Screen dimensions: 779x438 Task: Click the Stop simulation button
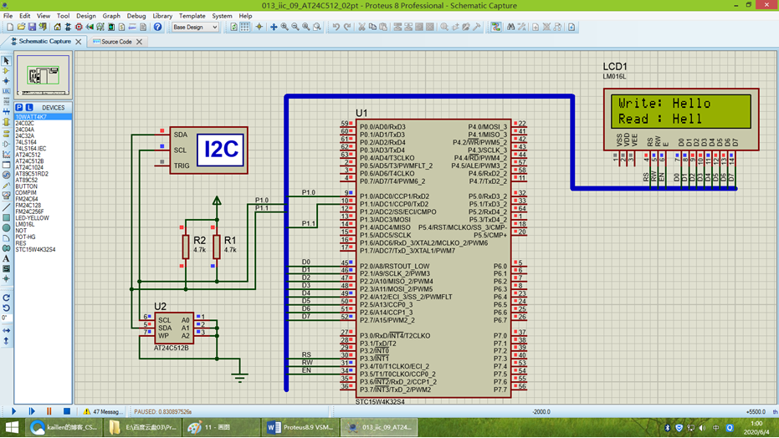click(67, 411)
